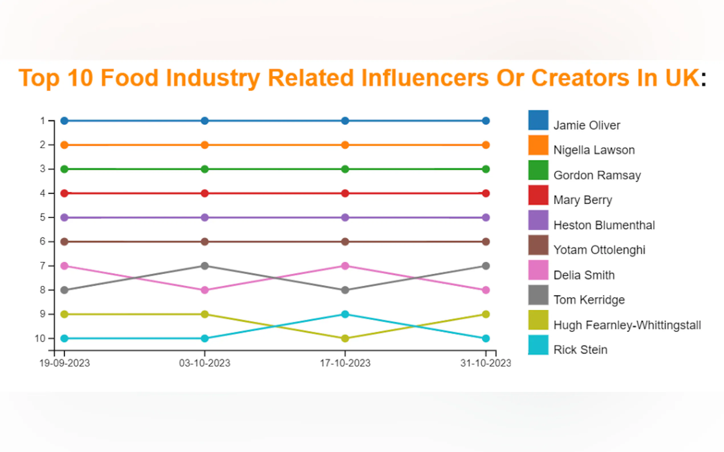
Task: Click the 31-10-2023 x-axis date label
Action: tap(485, 363)
